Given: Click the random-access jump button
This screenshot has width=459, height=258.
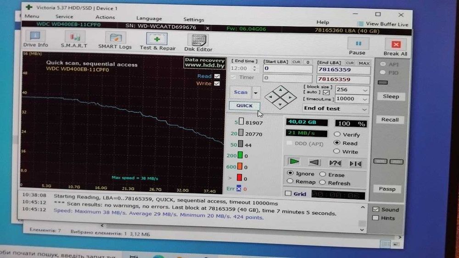Looking at the screenshot, I should coord(335,163).
